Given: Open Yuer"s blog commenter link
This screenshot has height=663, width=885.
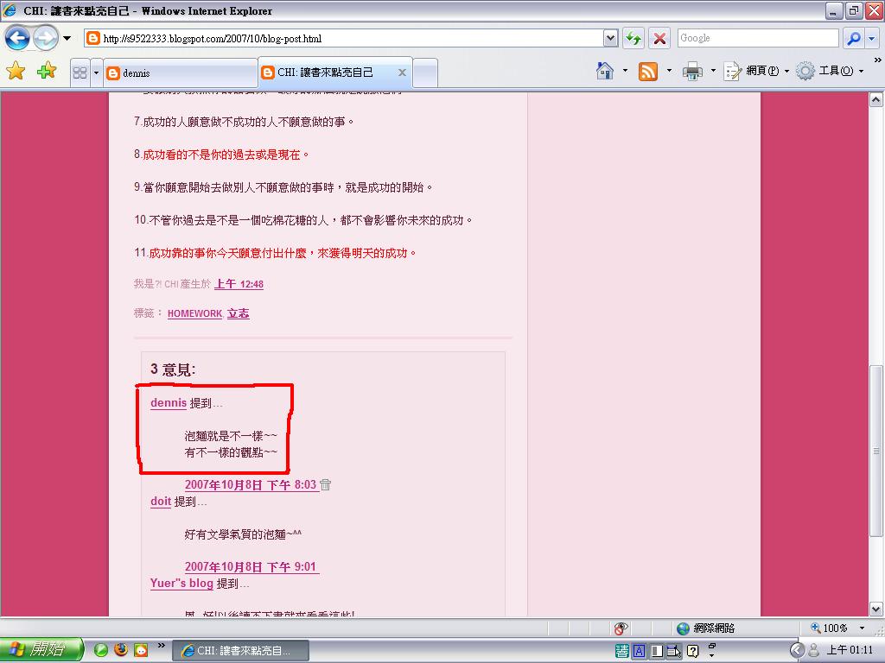Looking at the screenshot, I should tap(181, 584).
